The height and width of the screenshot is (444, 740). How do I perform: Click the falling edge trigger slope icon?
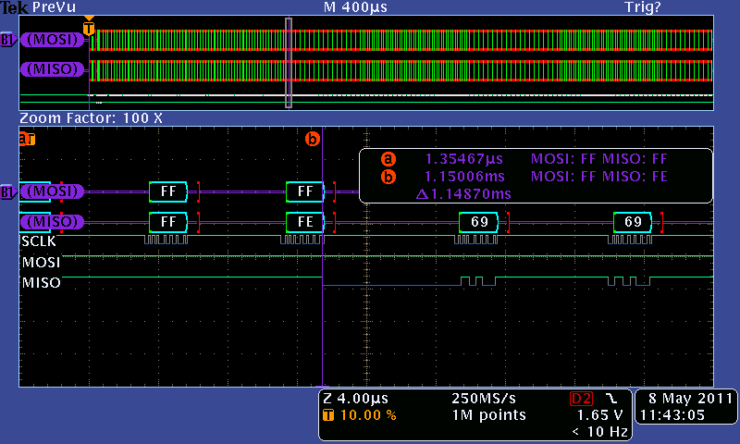tap(611, 400)
